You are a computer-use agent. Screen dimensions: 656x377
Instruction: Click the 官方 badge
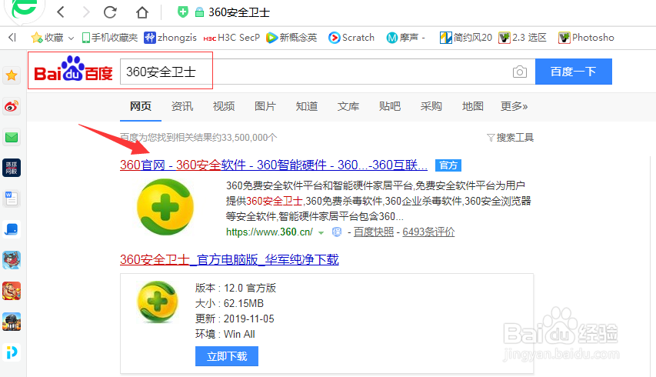(448, 165)
